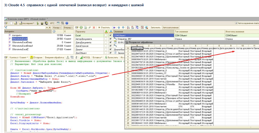Select the ОбогатитьExcel algorithm
Viewport: 259px width, 133px height.
20,39
